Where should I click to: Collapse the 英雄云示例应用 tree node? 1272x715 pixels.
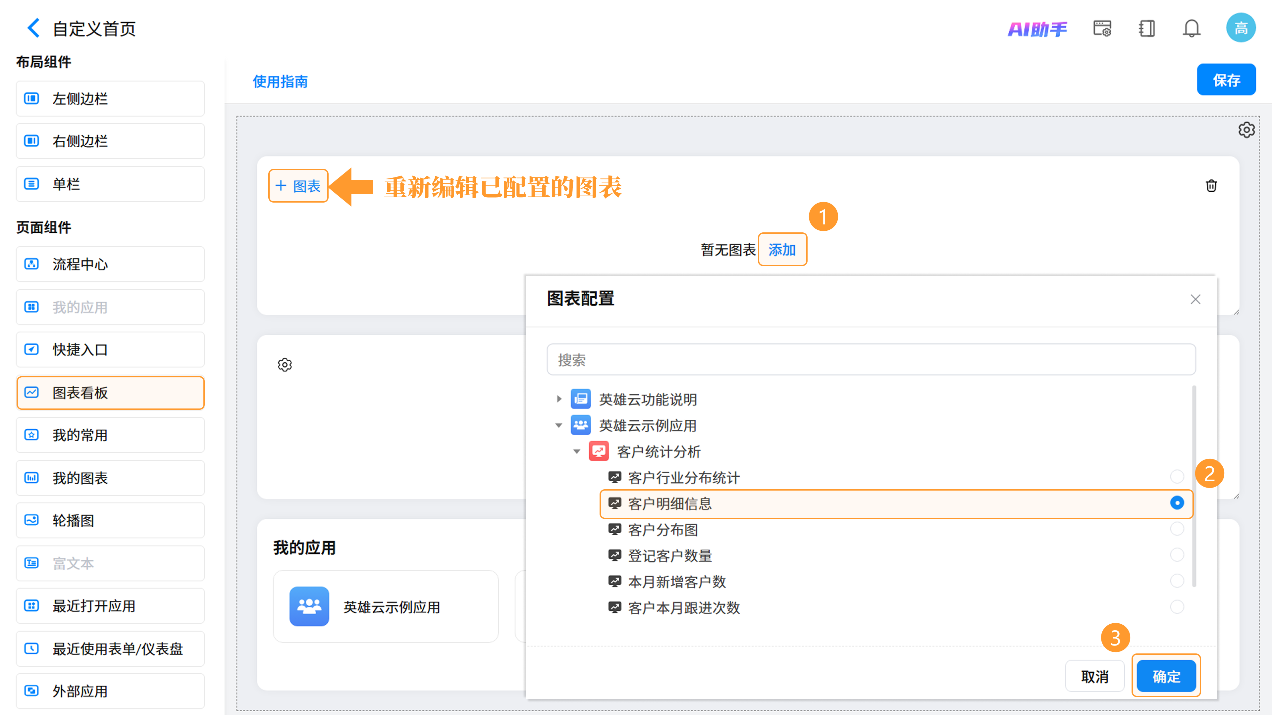(x=559, y=425)
